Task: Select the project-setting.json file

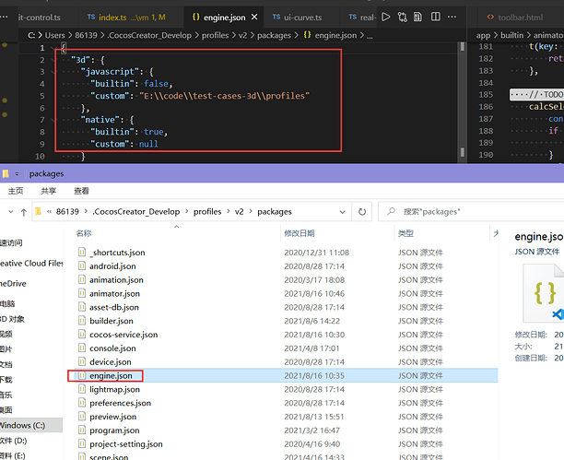Action: [126, 444]
